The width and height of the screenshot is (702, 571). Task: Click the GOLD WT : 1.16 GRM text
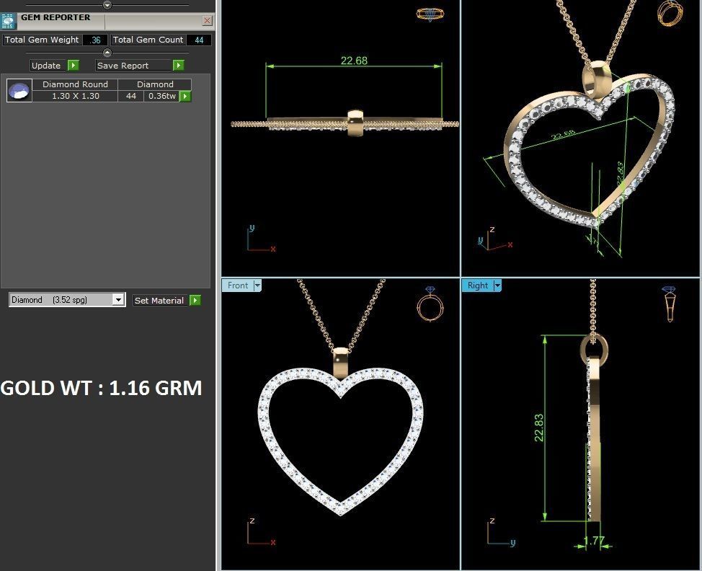[x=101, y=388]
